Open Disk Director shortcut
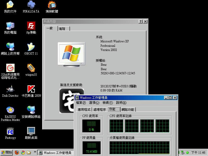This screenshot has width=208, height=156. click(10, 89)
